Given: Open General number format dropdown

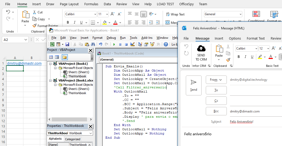Looking at the screenshot, I should (x=240, y=14).
